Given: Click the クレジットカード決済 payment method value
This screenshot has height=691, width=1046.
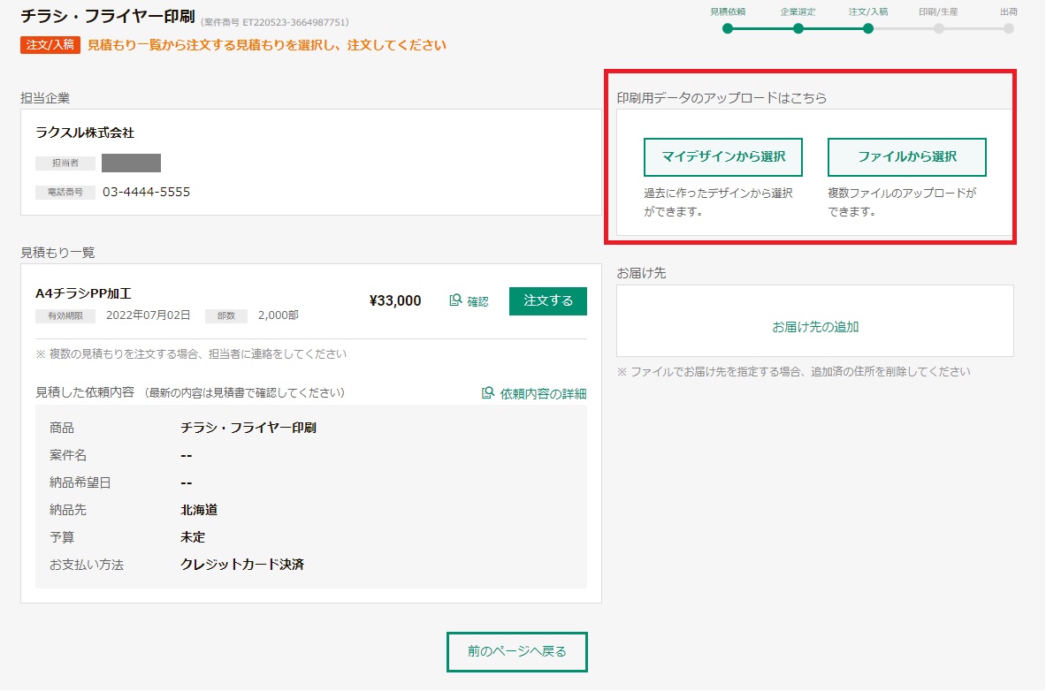Looking at the screenshot, I should click(242, 564).
